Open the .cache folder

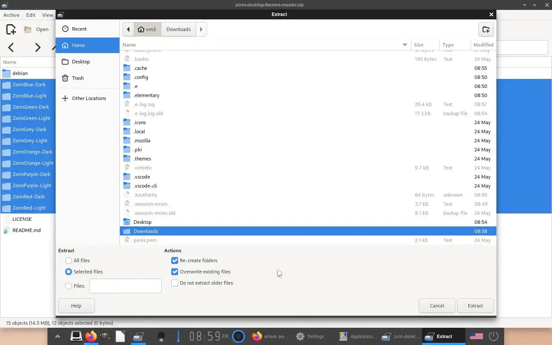click(308, 68)
